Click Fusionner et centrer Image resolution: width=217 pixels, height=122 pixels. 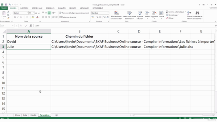[68, 17]
